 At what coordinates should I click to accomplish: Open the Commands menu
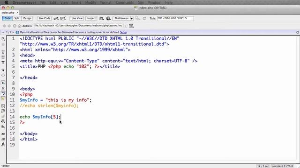[x=125, y=2]
